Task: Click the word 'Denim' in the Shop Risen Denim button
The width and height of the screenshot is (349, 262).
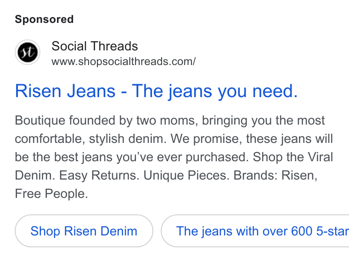Action: (119, 231)
